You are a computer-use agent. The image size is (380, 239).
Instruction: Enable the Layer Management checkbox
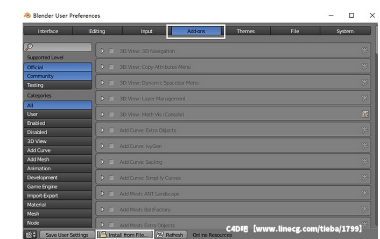point(111,98)
